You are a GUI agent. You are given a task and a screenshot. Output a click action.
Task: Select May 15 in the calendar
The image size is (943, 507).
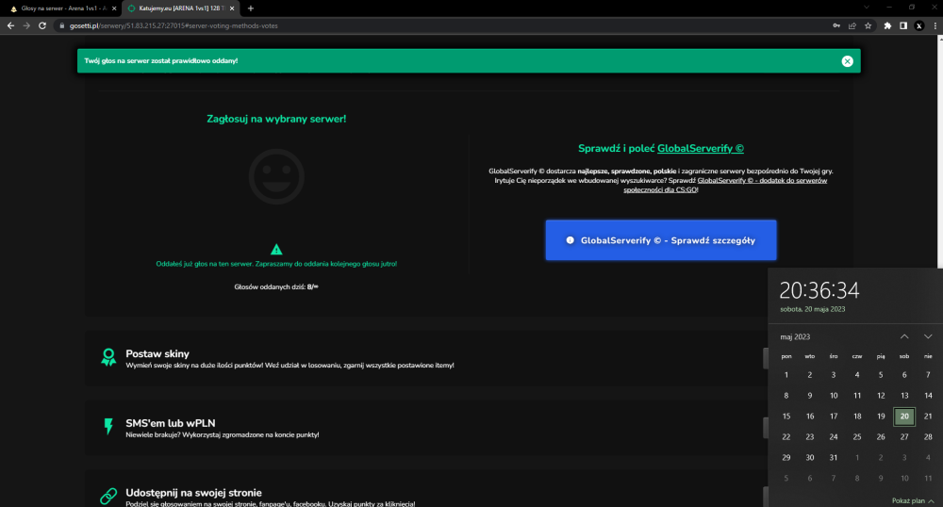click(x=786, y=417)
